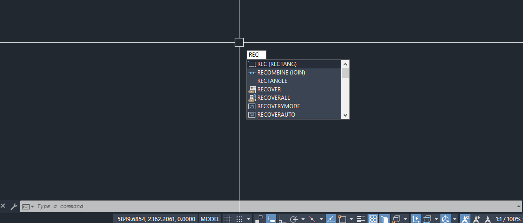The width and height of the screenshot is (523, 223).
Task: Click the variable icon beside RECOVERYMODE
Action: click(x=252, y=106)
